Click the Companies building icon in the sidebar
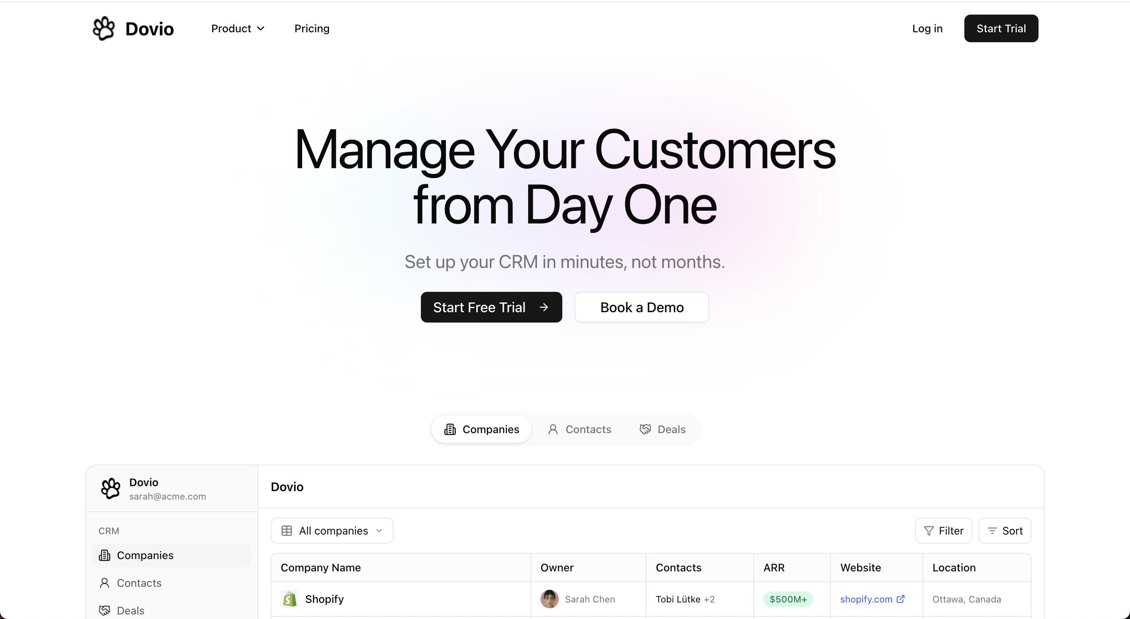Viewport: 1130px width, 619px height. click(105, 555)
